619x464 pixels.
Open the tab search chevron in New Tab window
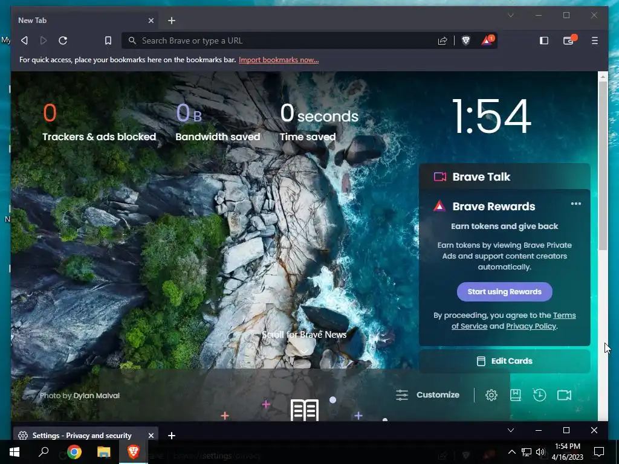pyautogui.click(x=511, y=15)
